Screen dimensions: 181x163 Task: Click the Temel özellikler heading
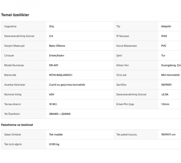tap(15, 15)
